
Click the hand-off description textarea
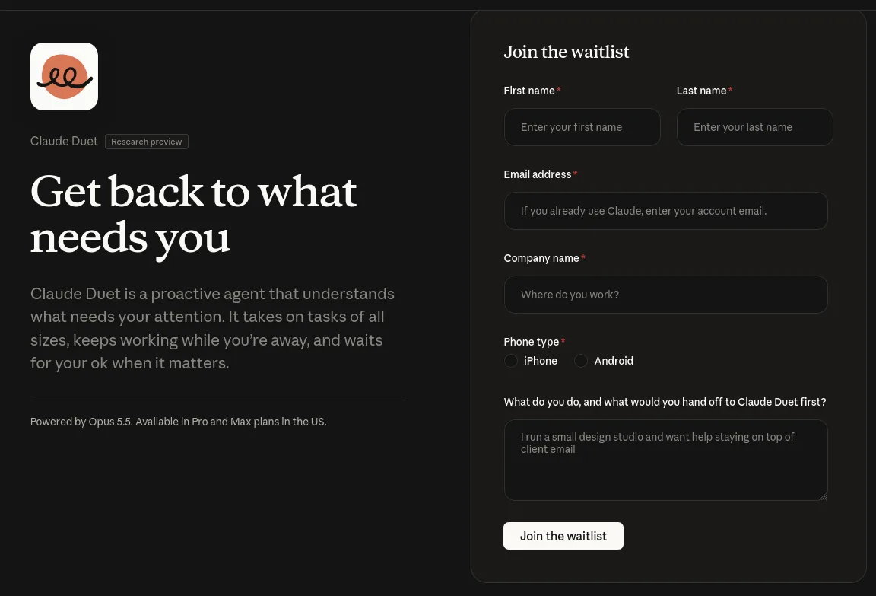[666, 461]
